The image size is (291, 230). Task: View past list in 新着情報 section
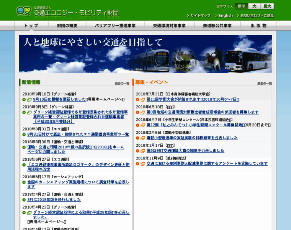point(122,83)
